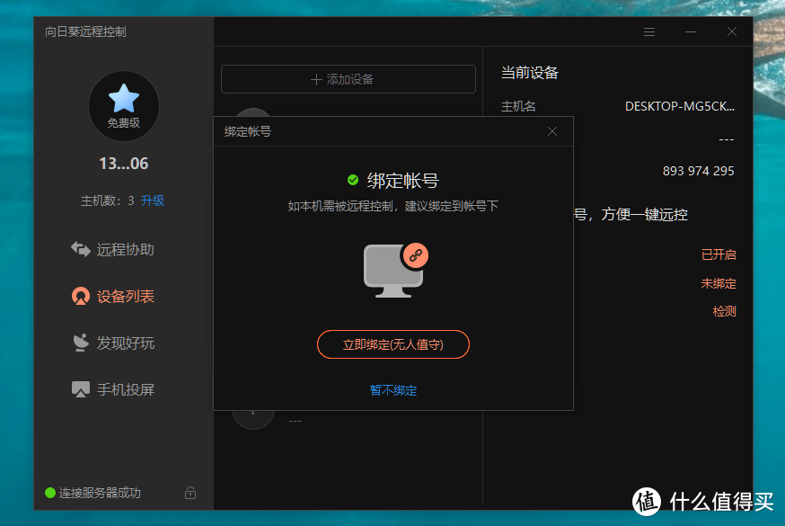
Task: Click 连接服务器成功 status text
Action: point(100,493)
